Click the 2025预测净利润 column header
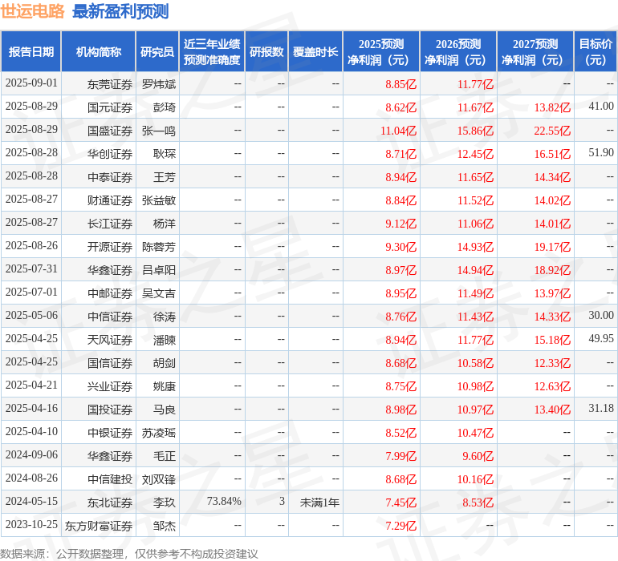Image resolution: width=618 pixels, height=561 pixels. [x=381, y=51]
